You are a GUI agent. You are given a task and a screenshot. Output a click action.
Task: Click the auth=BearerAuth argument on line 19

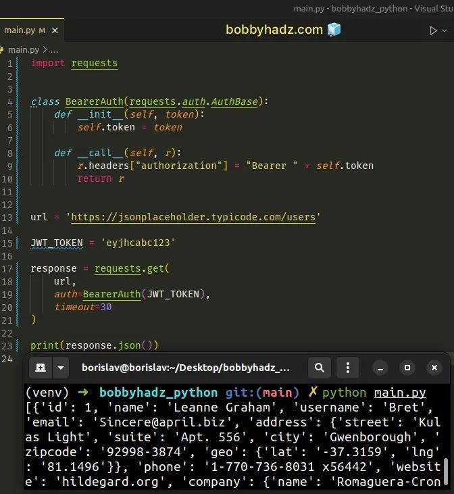click(97, 294)
